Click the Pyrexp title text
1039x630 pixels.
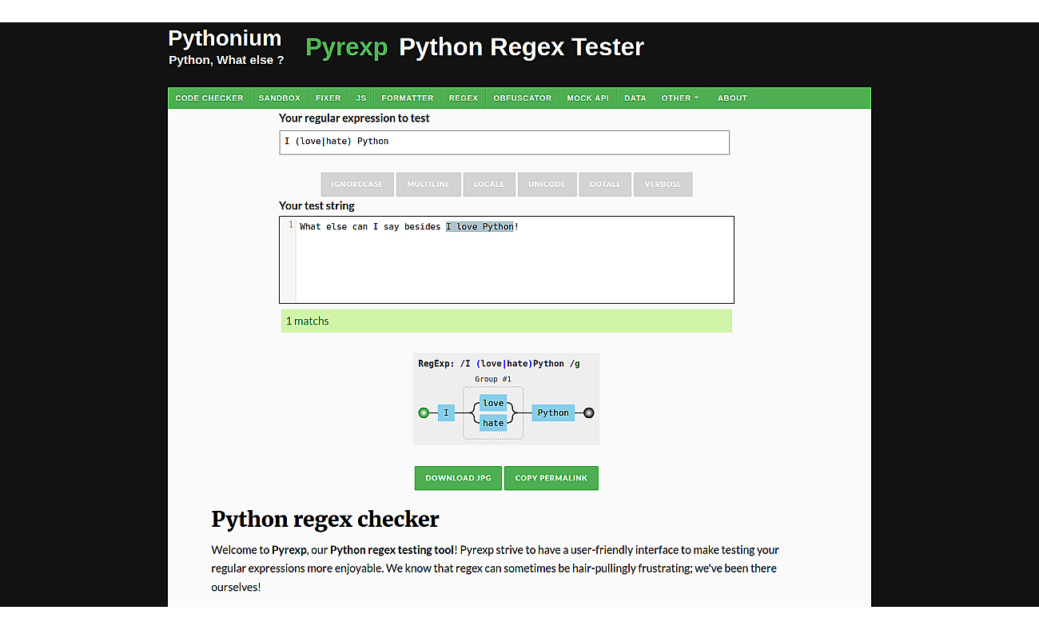click(346, 47)
